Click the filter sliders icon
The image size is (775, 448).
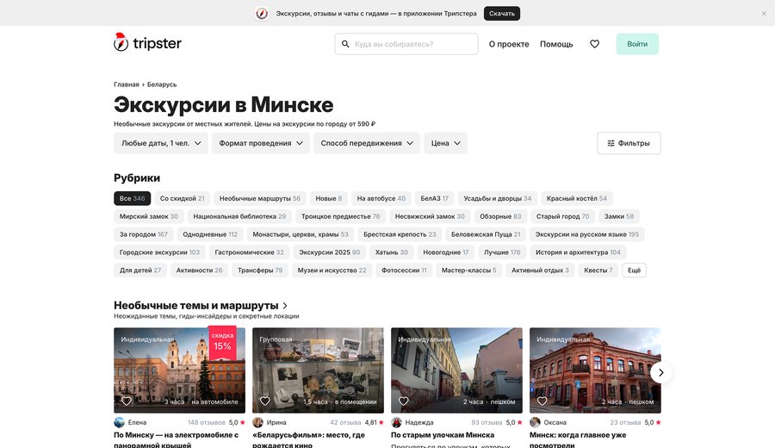point(611,143)
